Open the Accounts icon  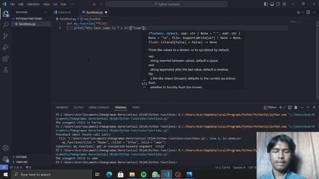(5, 148)
